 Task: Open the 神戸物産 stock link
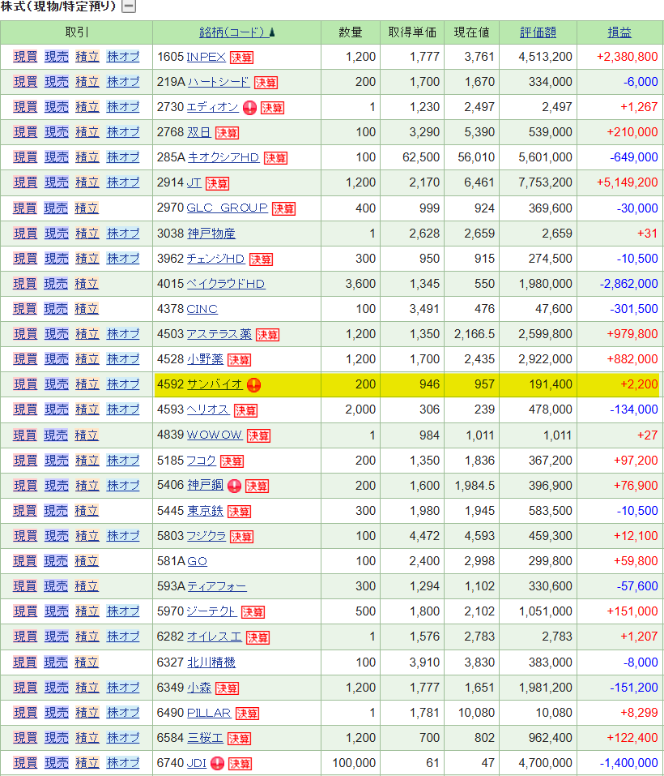point(211,234)
